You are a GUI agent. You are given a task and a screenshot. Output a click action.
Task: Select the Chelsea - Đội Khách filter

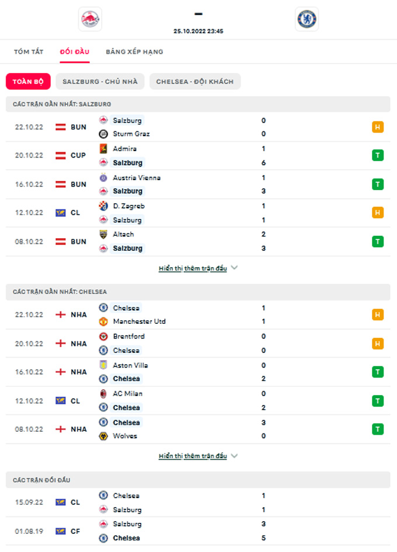194,82
